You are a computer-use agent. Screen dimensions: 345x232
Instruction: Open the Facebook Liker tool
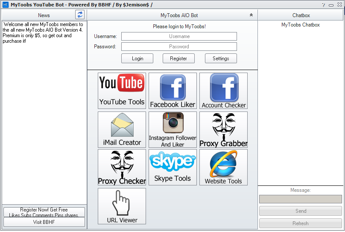(x=172, y=91)
